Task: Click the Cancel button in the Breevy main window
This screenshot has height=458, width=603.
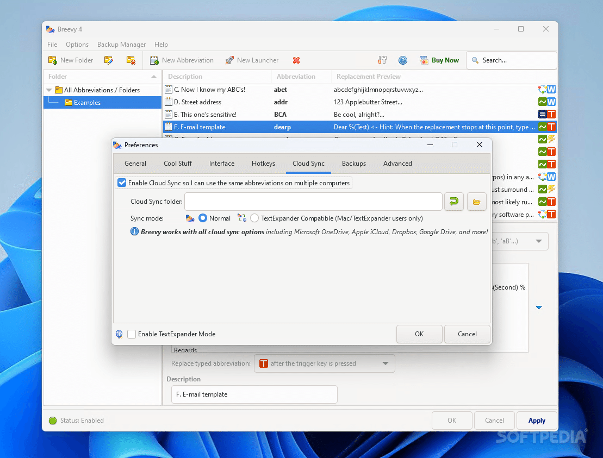Action: 495,421
